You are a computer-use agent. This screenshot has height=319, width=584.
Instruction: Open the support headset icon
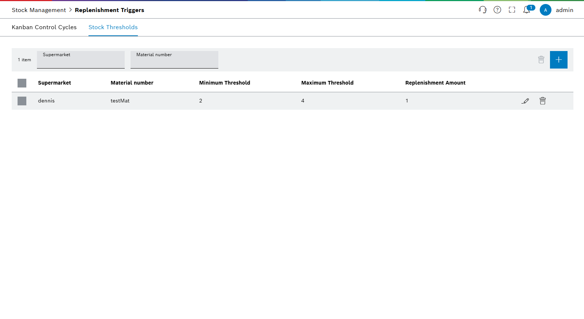point(482,10)
